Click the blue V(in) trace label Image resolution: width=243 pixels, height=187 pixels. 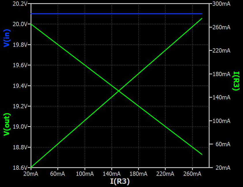click(7, 38)
